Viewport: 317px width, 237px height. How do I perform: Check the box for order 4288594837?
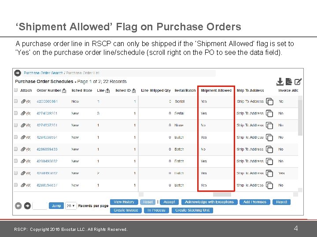[x=16, y=185]
